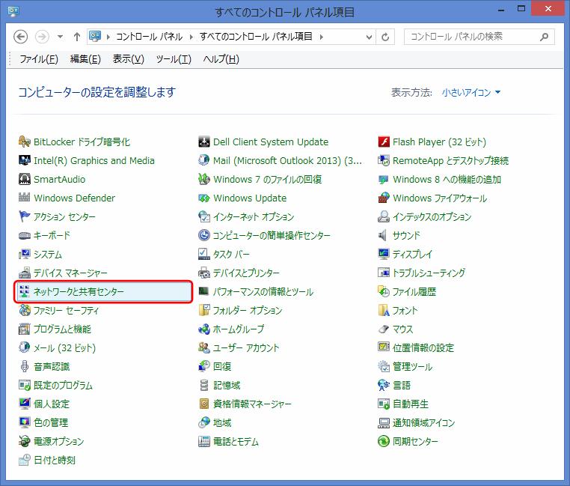Open RemoteApp とデスクトップ接続 link
The image size is (570, 486).
point(451,160)
